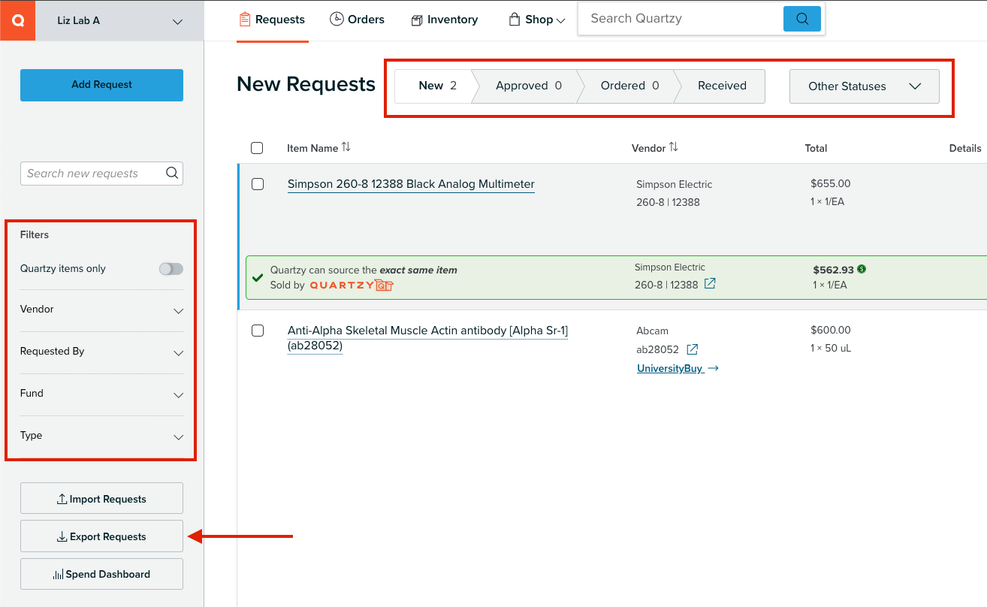
Task: Click the magnifier icon in Search new requests
Action: pyautogui.click(x=172, y=174)
